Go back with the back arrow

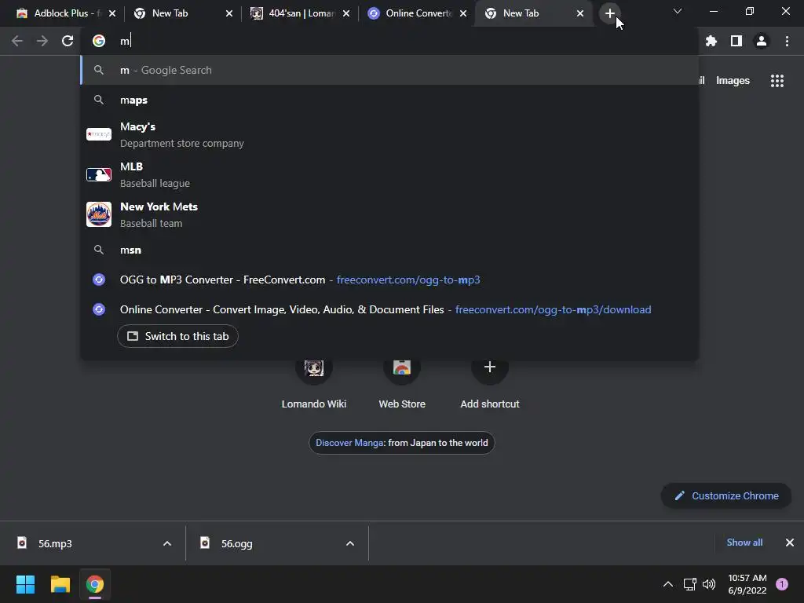(x=17, y=41)
